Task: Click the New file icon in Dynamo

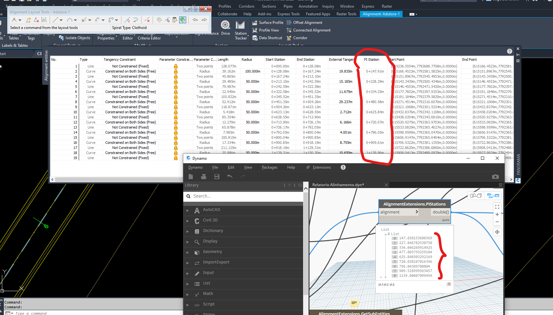Action: coord(191,177)
